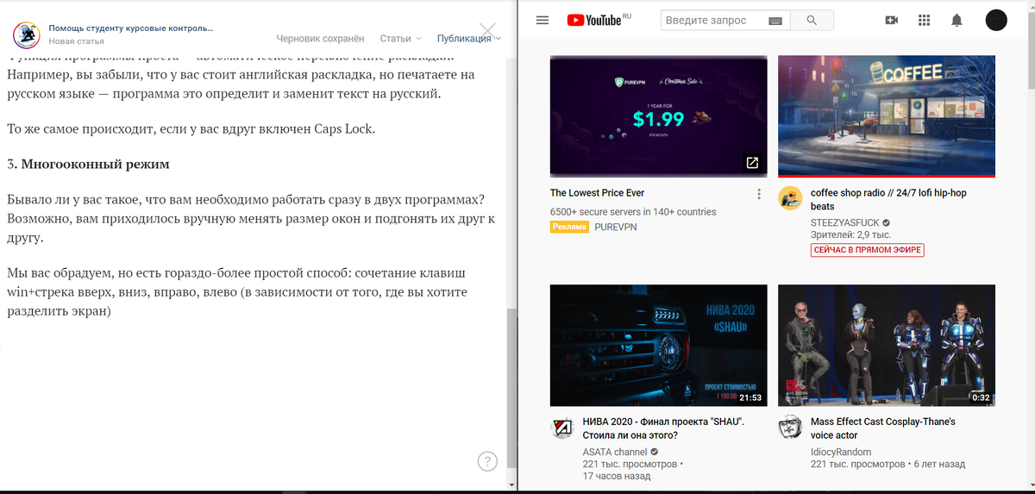Image resolution: width=1035 pixels, height=494 pixels.
Task: Click the Черновик сохранён status
Action: coord(320,39)
